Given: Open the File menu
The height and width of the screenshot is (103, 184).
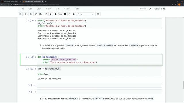Looking at the screenshot, I should coord(22,9).
